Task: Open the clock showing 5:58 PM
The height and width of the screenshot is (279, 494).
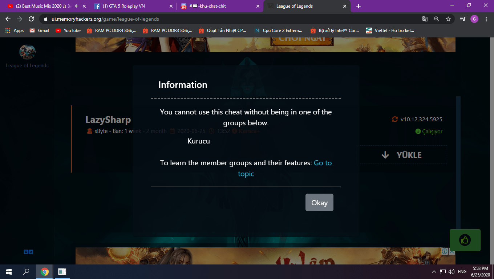Action: point(481,271)
